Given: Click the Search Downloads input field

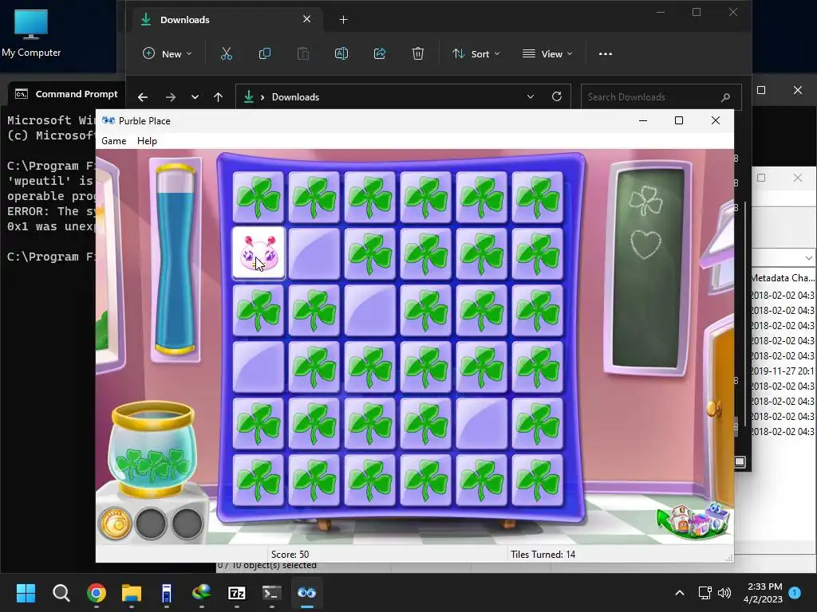Looking at the screenshot, I should tap(661, 96).
